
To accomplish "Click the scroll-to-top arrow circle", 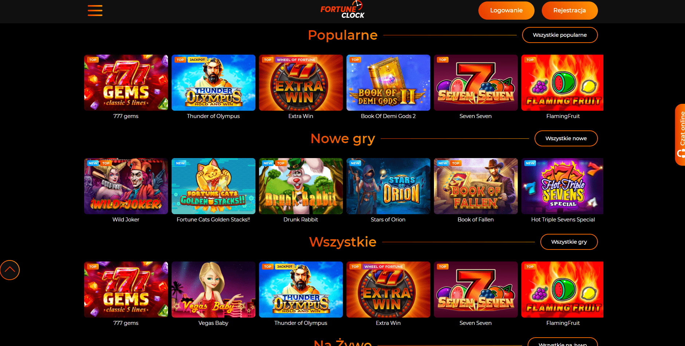I will [10, 270].
